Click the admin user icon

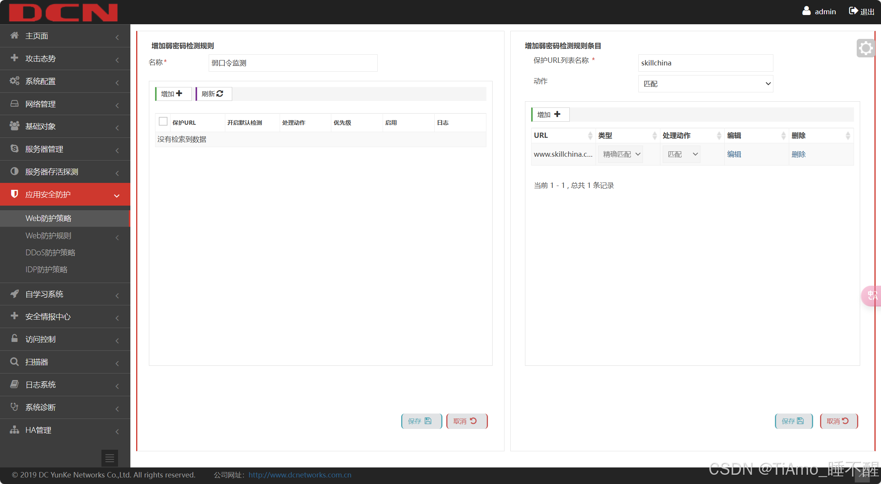click(x=806, y=11)
